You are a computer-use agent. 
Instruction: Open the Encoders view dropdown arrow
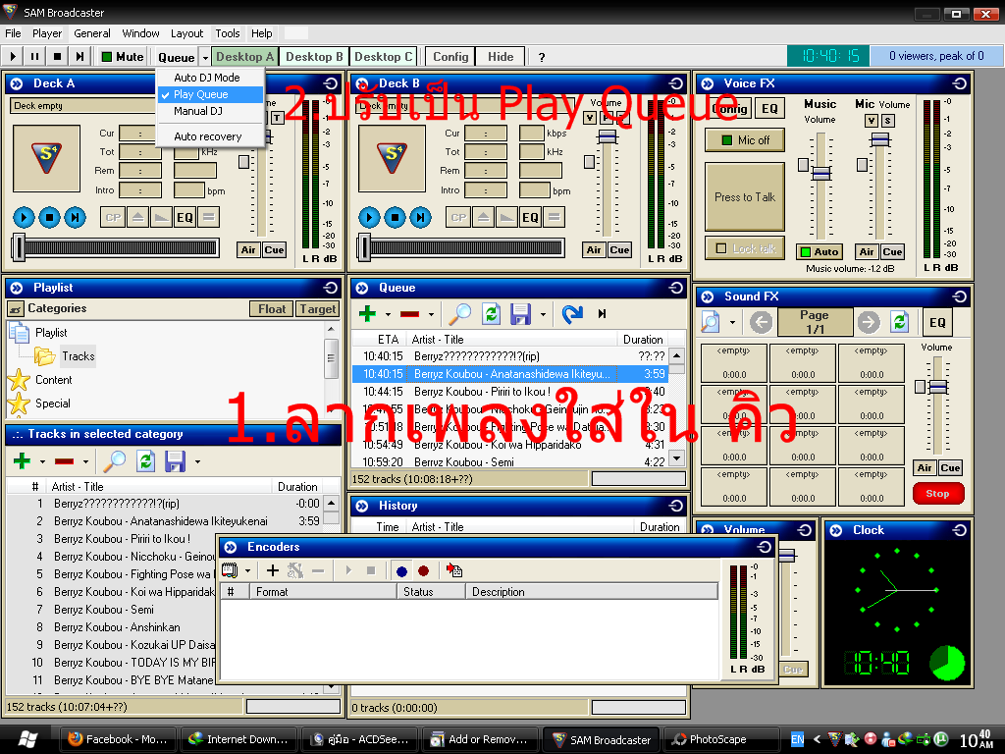pyautogui.click(x=247, y=570)
